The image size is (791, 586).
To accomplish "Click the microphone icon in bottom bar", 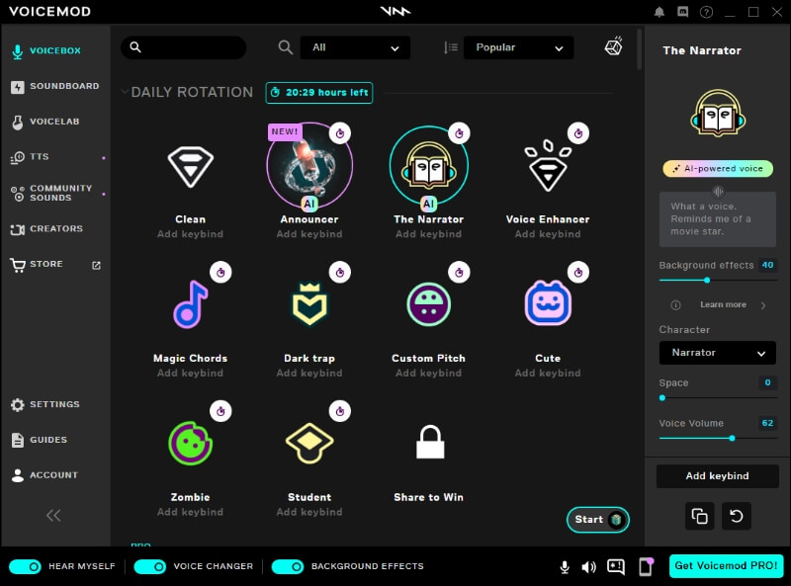I will click(x=565, y=567).
